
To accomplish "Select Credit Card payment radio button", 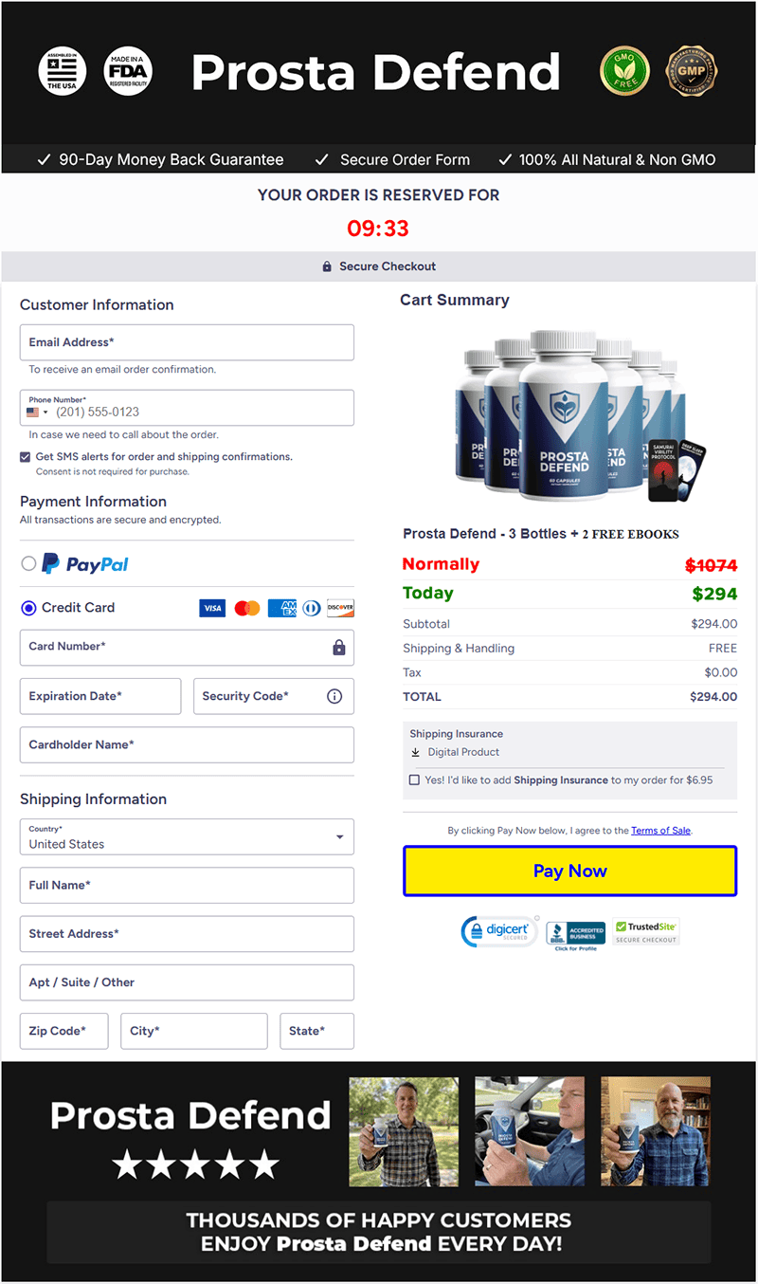I will pyautogui.click(x=28, y=608).
